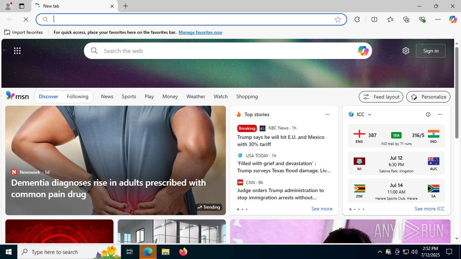
Task: Show hidden system tray icons
Action: [x=380, y=252]
